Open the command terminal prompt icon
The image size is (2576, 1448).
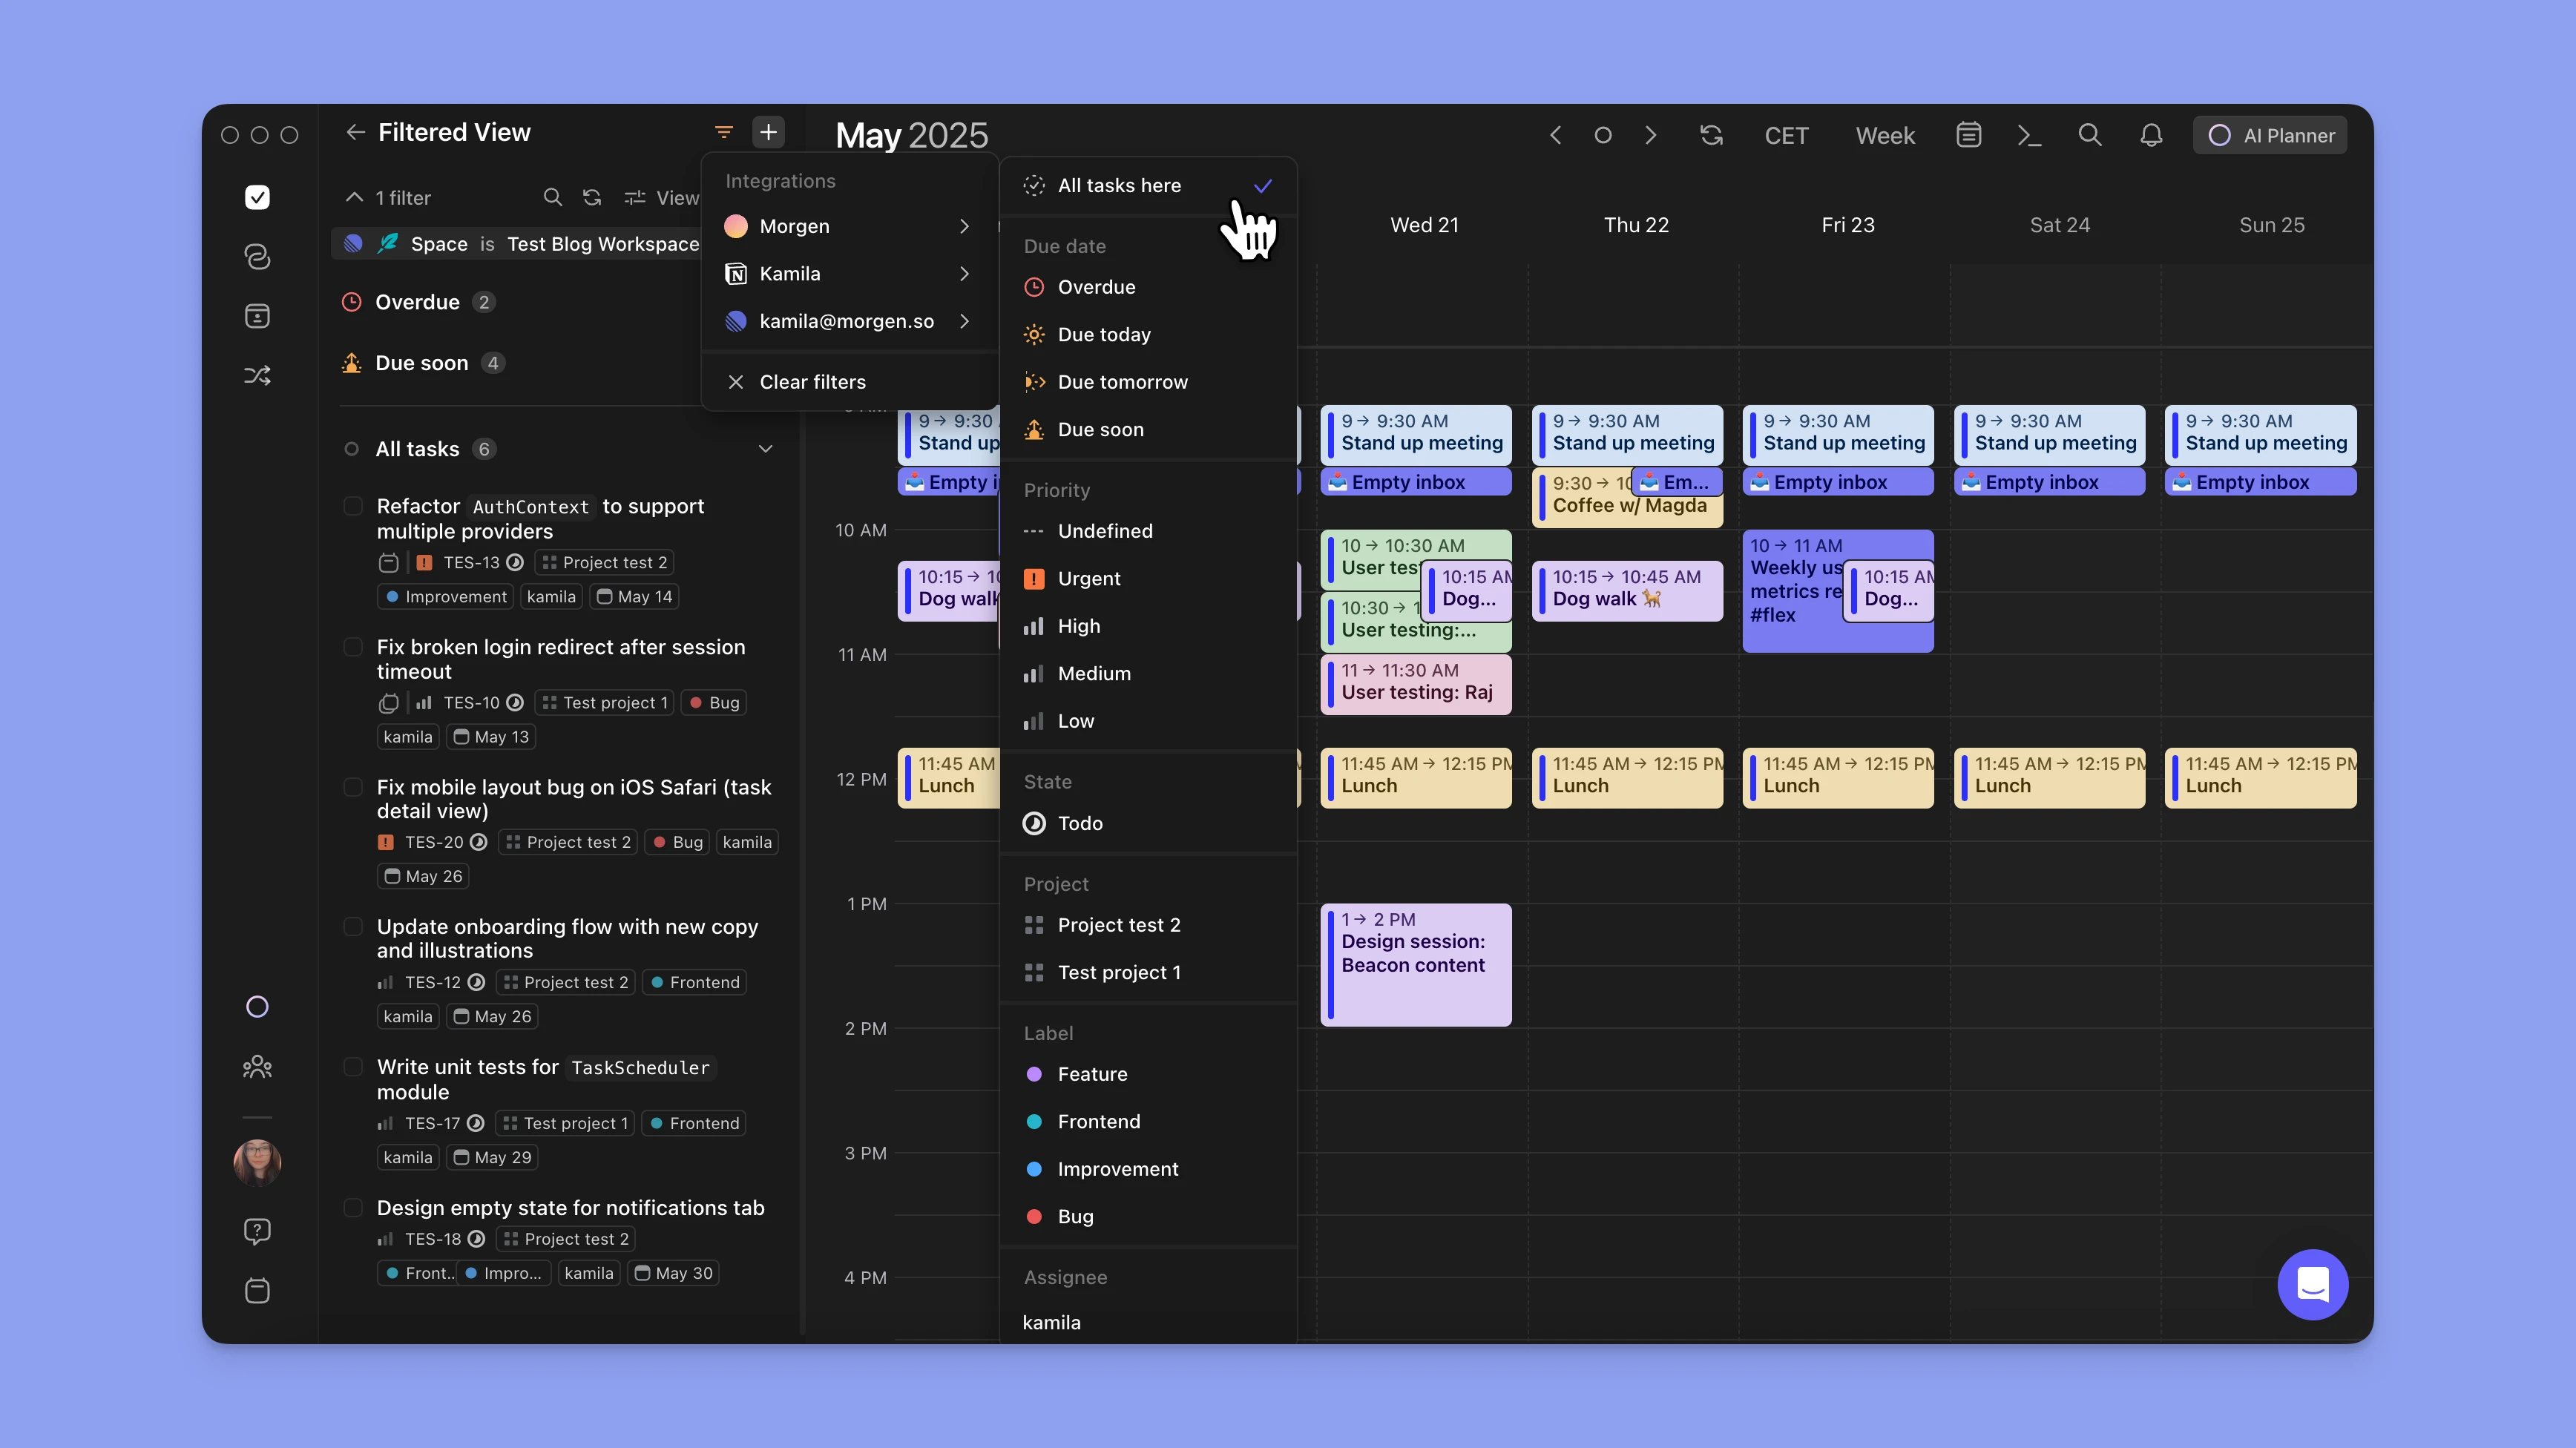pos(2028,135)
